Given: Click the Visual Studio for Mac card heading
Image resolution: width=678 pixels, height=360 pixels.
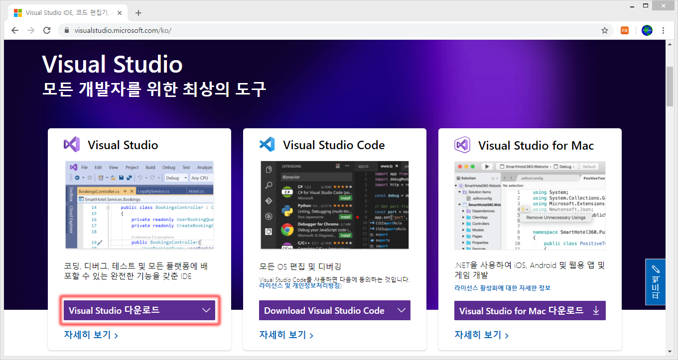Looking at the screenshot, I should click(x=536, y=146).
